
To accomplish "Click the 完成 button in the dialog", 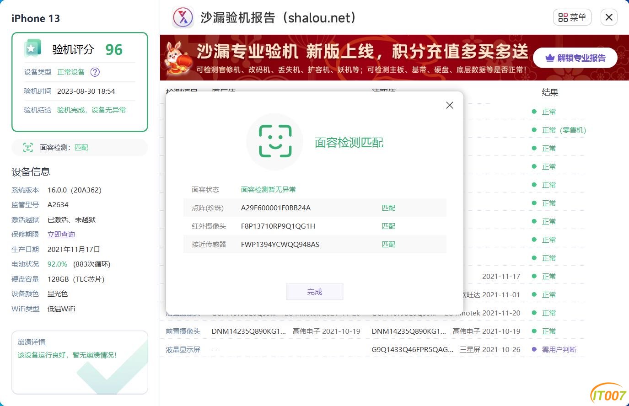I will point(315,292).
